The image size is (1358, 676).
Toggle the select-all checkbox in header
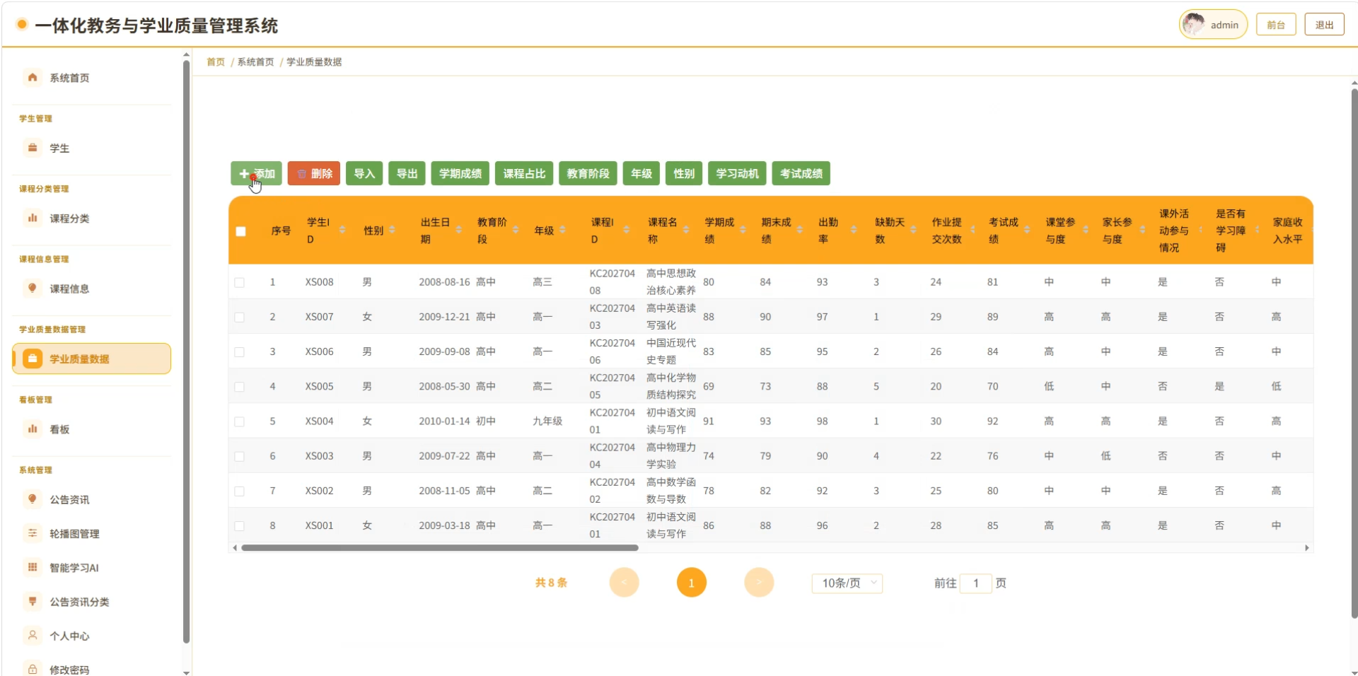[240, 231]
